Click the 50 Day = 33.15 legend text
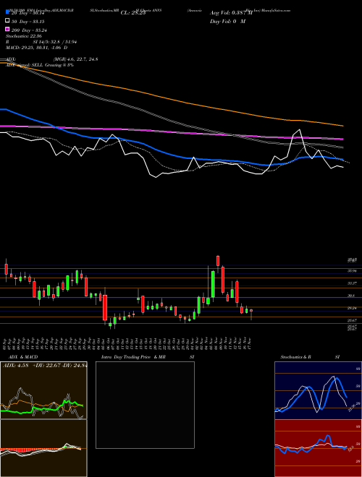 click(28, 22)
